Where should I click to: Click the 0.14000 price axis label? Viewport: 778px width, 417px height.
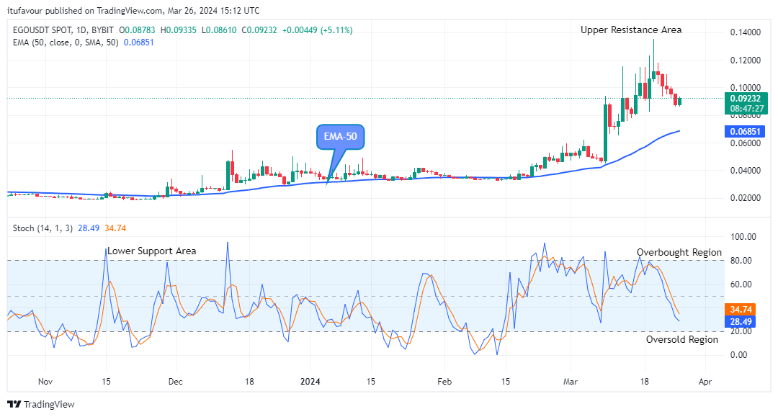[x=746, y=32]
